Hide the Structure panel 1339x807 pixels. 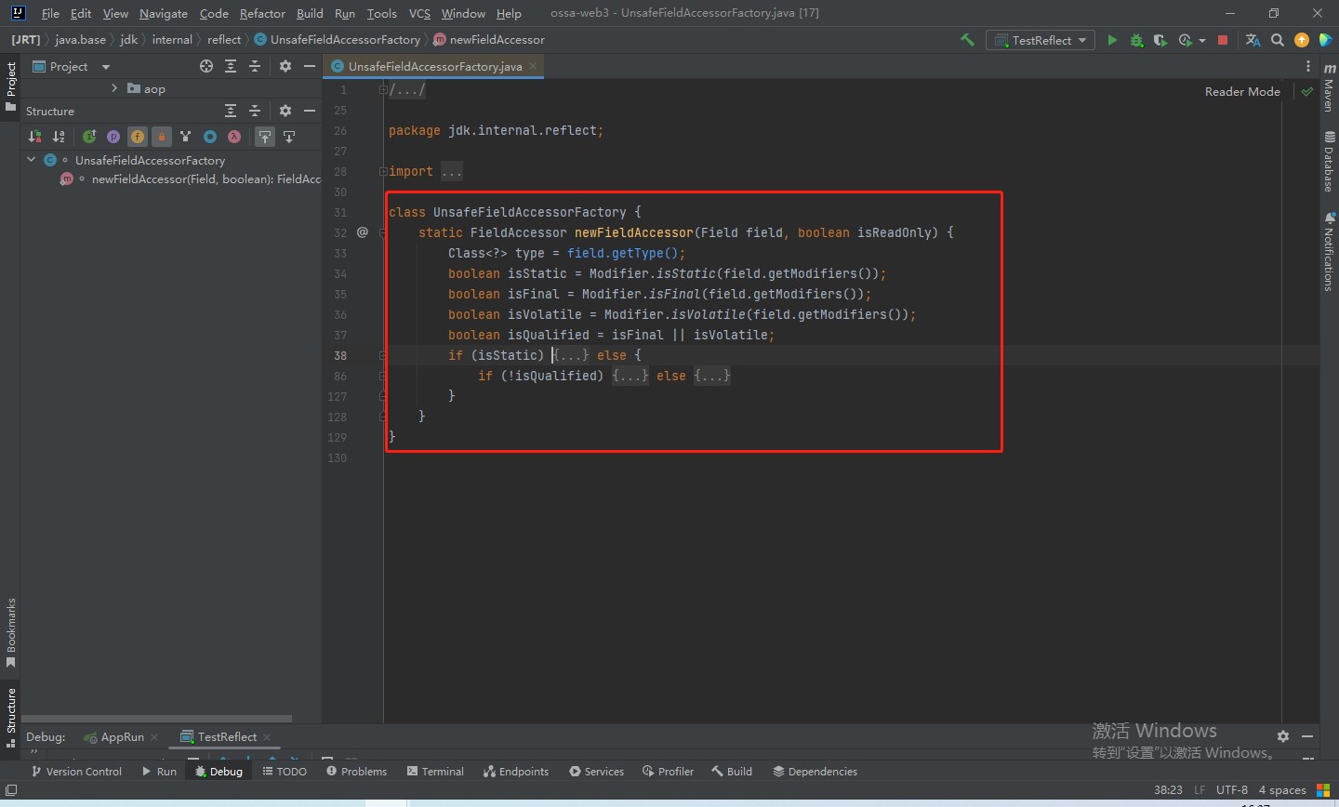[x=310, y=111]
